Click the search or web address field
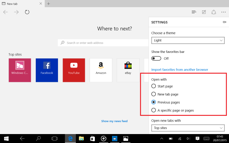Viewport: 229px width, 143px height. [x=104, y=43]
